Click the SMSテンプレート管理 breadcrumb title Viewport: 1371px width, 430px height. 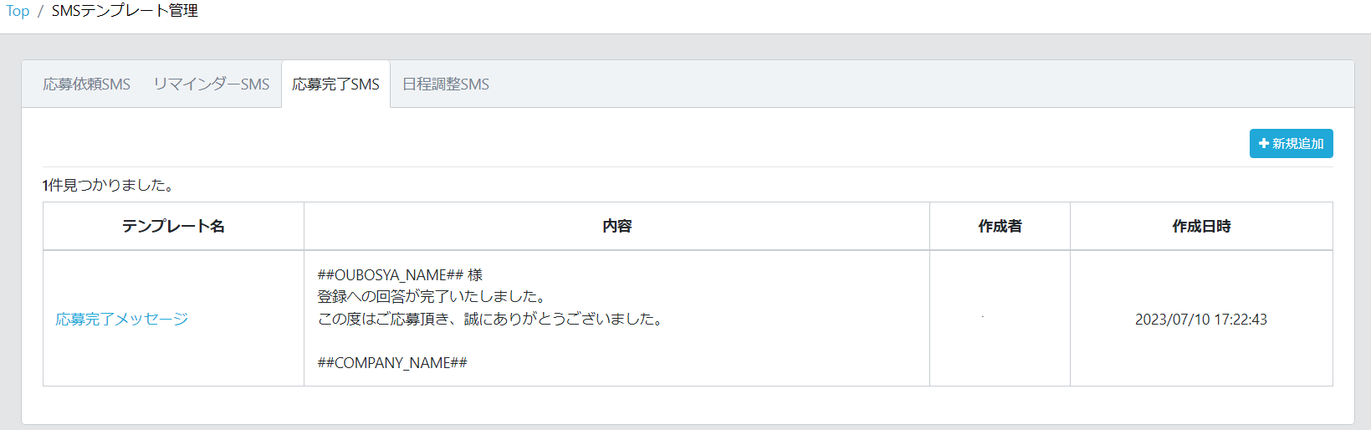[125, 11]
